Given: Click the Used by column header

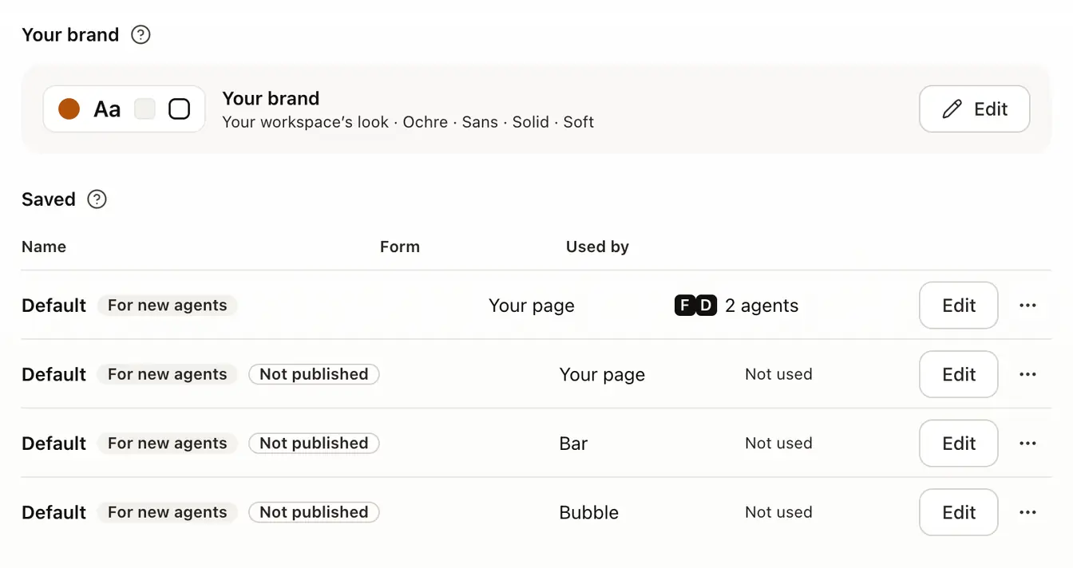Looking at the screenshot, I should 597,247.
